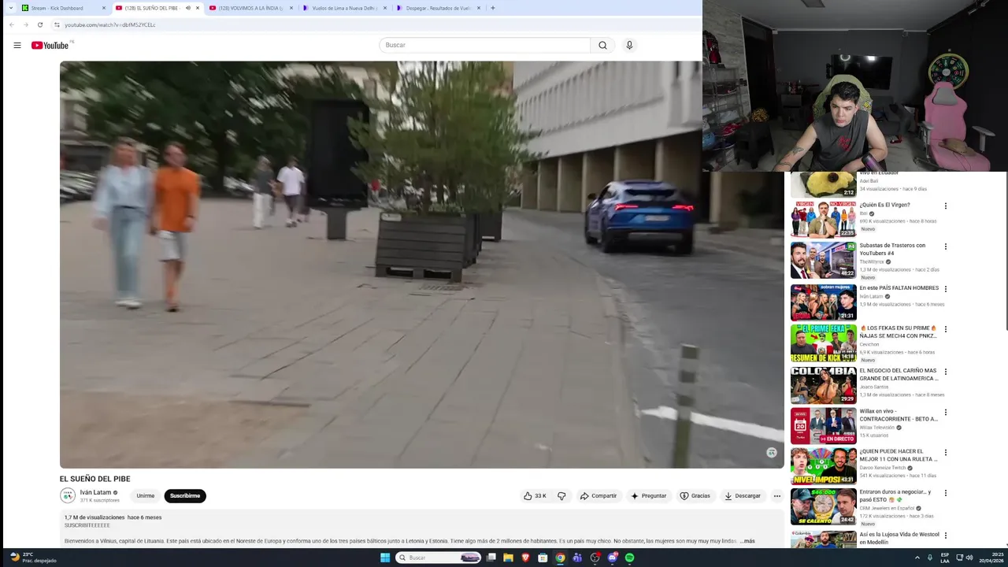This screenshot has height=567, width=1008.
Task: Open options for "¿Quién Es El Virgen?" video
Action: click(946, 206)
